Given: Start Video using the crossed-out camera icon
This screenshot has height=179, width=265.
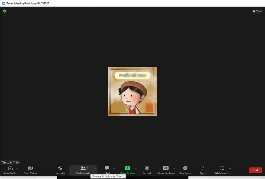Looking at the screenshot, I should click(30, 168).
